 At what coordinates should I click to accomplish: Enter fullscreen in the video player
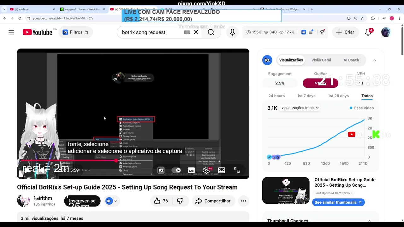(237, 170)
